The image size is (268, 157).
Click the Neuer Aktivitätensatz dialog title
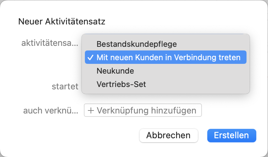(62, 22)
